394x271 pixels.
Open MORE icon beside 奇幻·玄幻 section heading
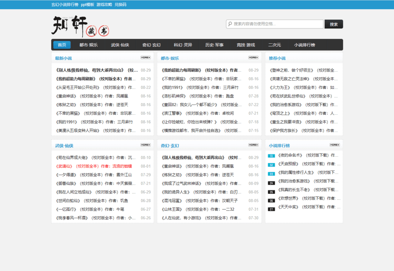(253, 145)
